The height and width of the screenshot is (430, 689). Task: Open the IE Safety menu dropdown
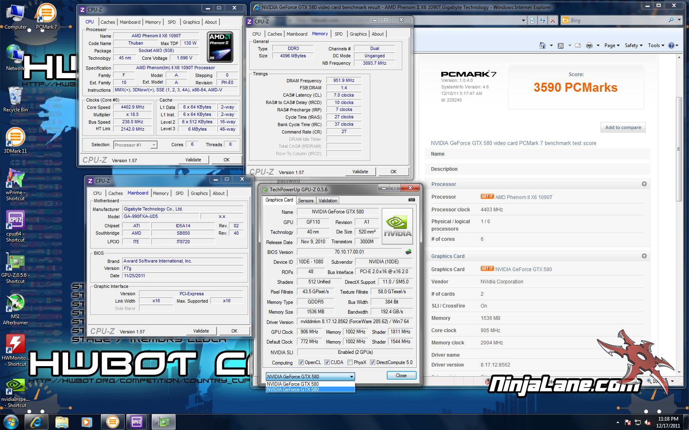634,45
